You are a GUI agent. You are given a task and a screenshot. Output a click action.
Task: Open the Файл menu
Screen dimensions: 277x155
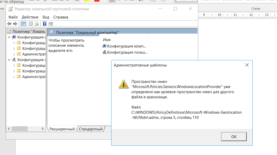coord(13,17)
